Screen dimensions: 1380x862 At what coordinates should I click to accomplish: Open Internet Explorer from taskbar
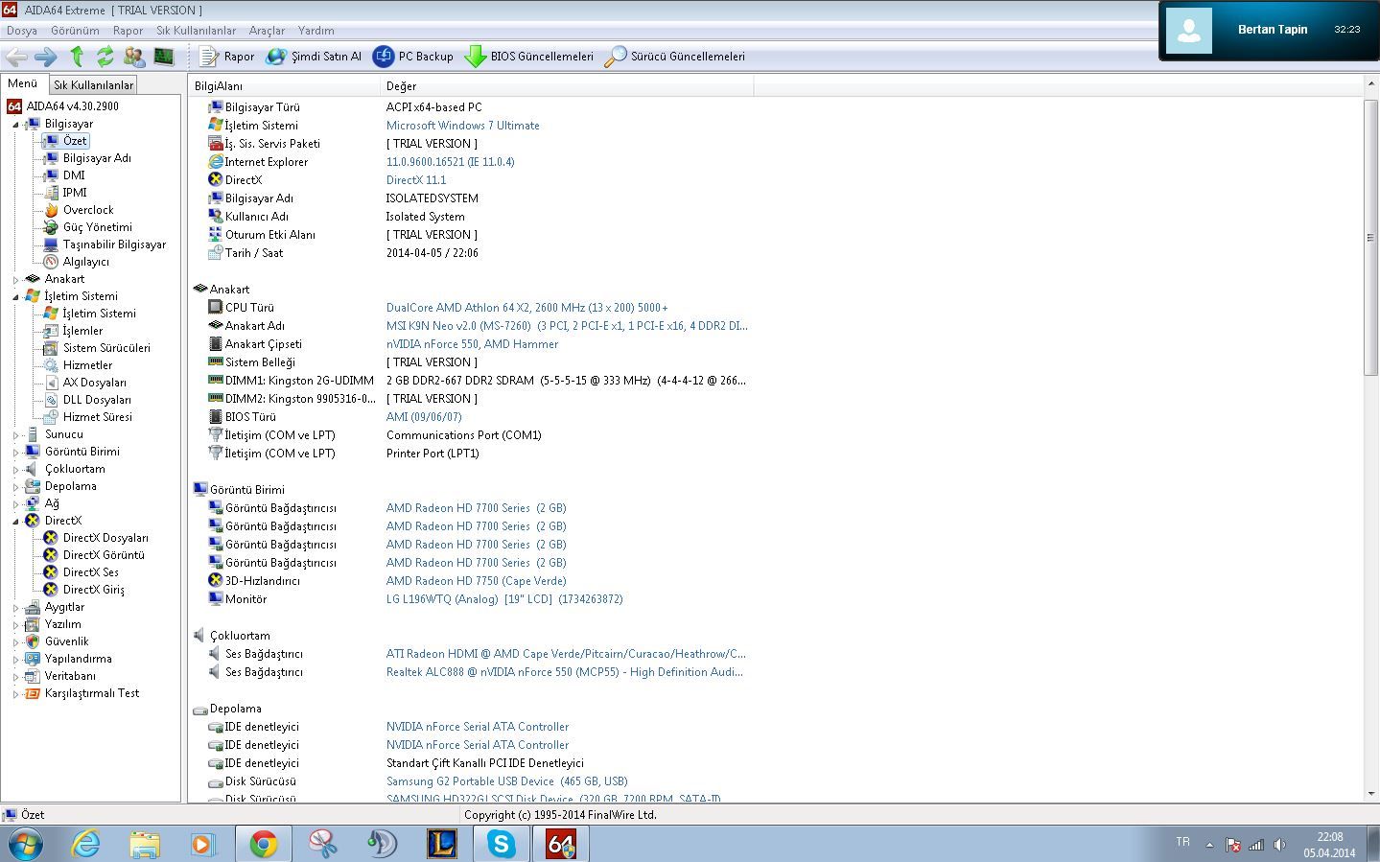coord(86,844)
